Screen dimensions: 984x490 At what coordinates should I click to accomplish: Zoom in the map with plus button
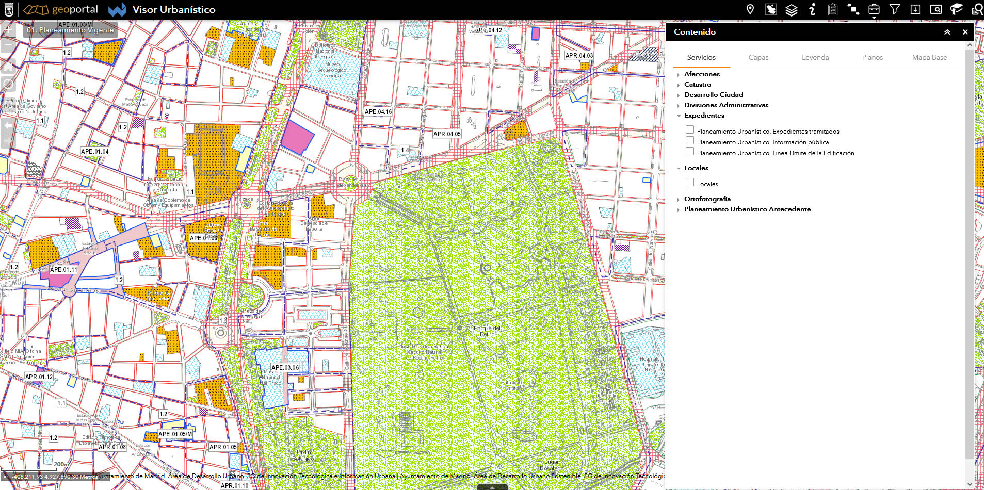(x=8, y=30)
